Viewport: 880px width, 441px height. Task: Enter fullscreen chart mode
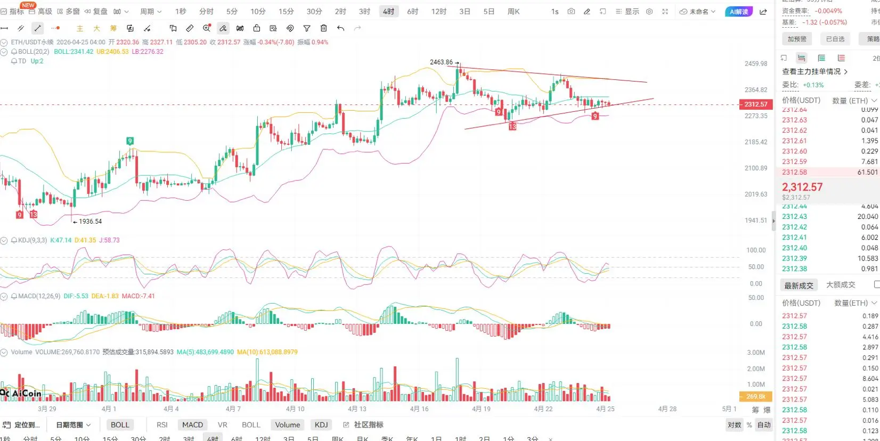[665, 11]
